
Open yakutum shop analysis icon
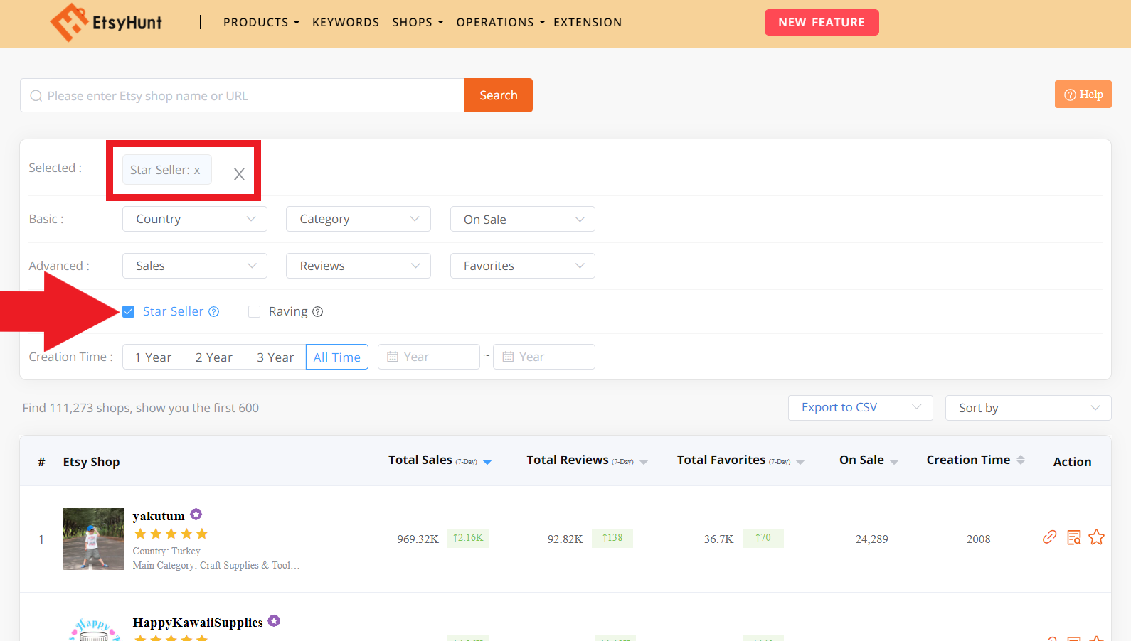(x=1073, y=537)
